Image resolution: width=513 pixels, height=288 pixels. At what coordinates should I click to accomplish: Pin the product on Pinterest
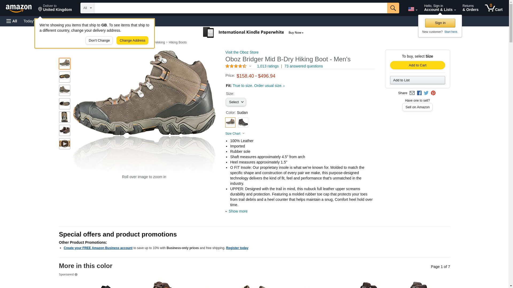coord(433,93)
